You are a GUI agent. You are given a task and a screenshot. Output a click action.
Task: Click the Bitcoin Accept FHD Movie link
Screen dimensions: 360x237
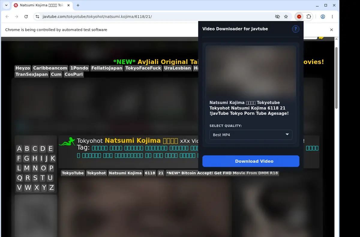pyautogui.click(x=222, y=173)
